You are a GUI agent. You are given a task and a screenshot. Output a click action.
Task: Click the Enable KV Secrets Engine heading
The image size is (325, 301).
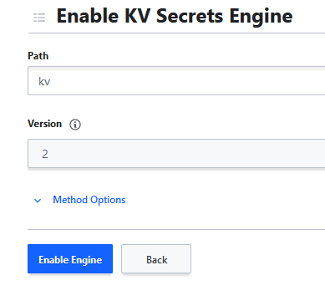point(175,16)
